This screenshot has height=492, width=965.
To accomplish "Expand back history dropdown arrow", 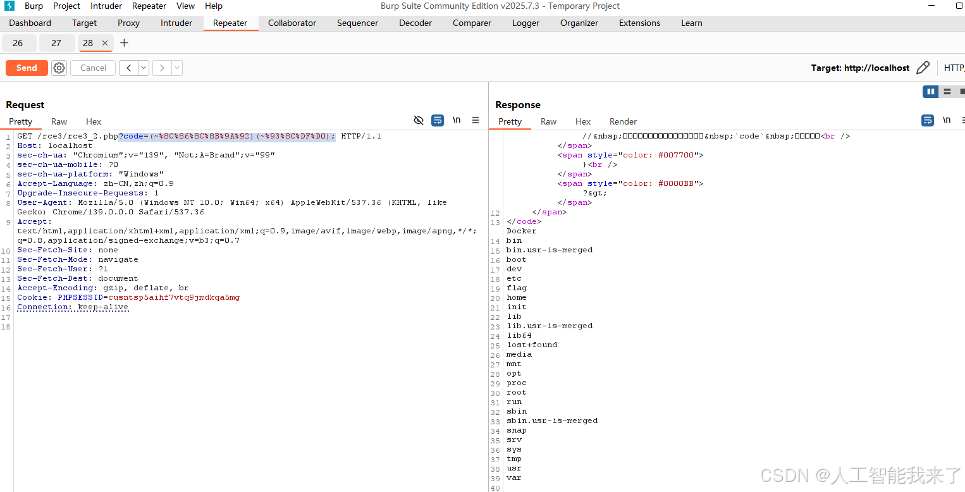I will (144, 68).
